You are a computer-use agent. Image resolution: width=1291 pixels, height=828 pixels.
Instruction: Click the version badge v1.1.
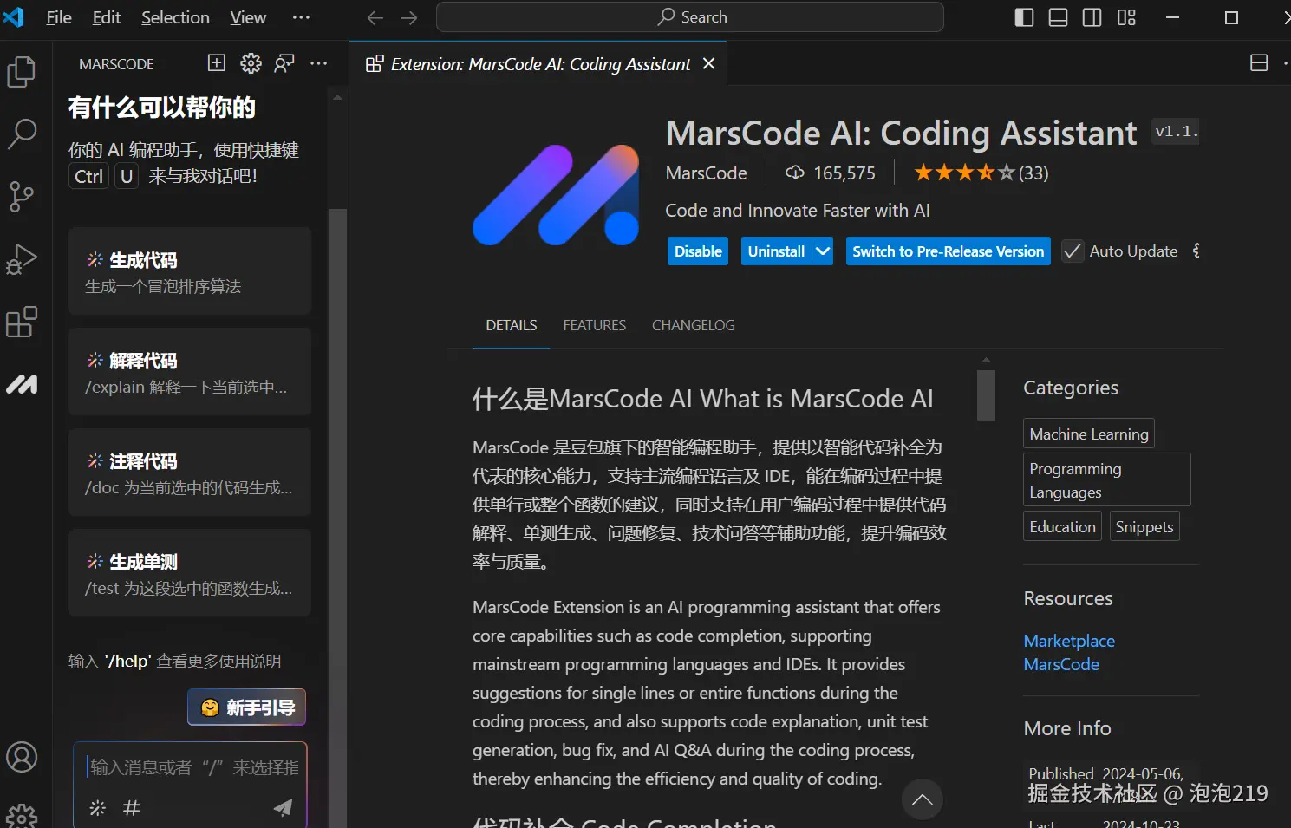[1176, 132]
